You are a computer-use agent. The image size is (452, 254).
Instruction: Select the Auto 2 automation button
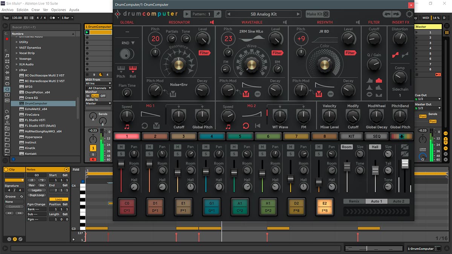click(x=399, y=201)
